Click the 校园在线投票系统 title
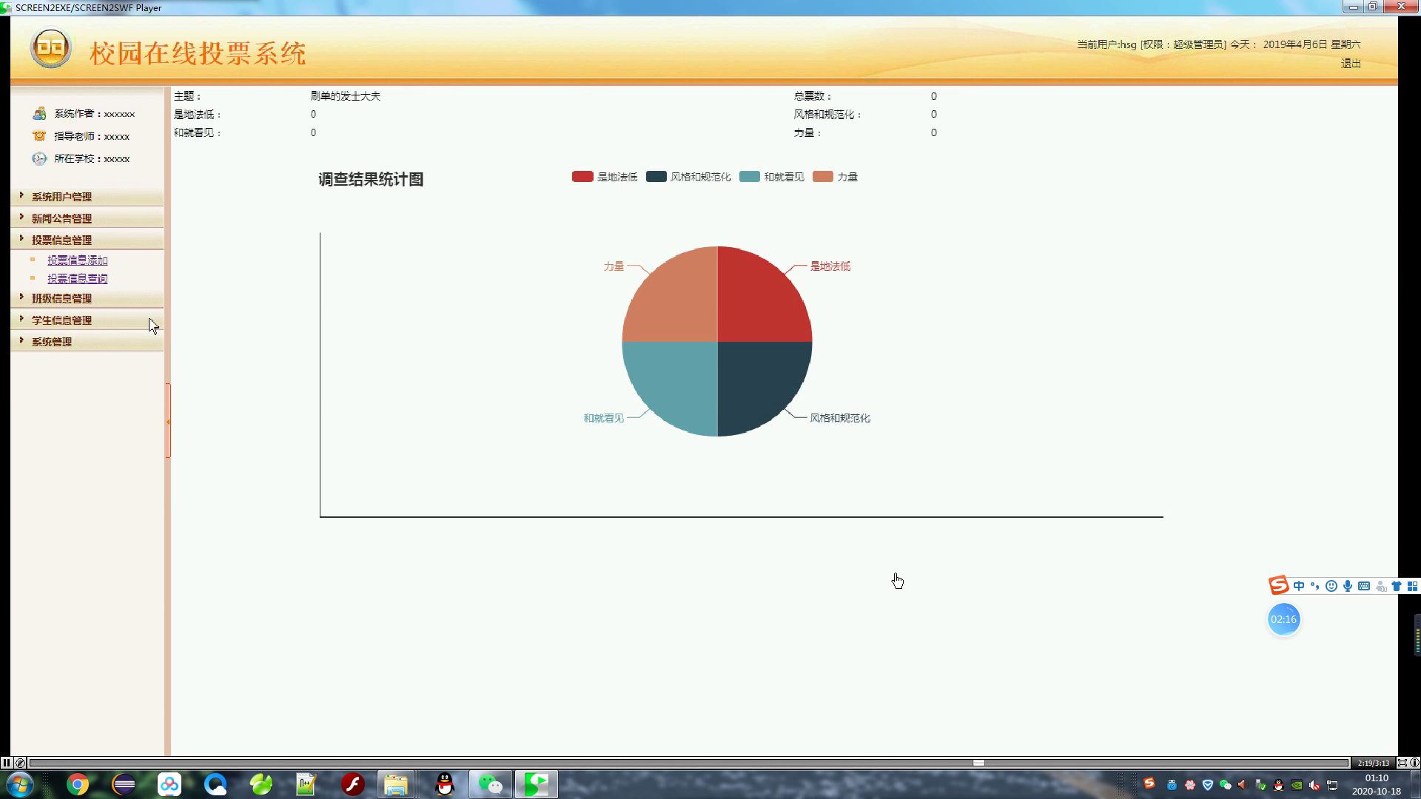 tap(198, 53)
